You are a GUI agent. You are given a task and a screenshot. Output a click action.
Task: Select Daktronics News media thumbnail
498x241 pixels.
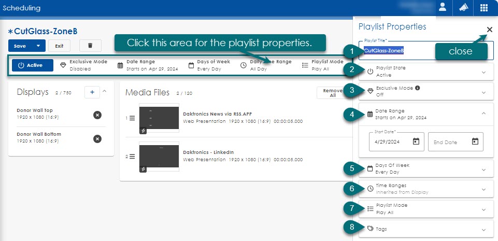pos(159,118)
